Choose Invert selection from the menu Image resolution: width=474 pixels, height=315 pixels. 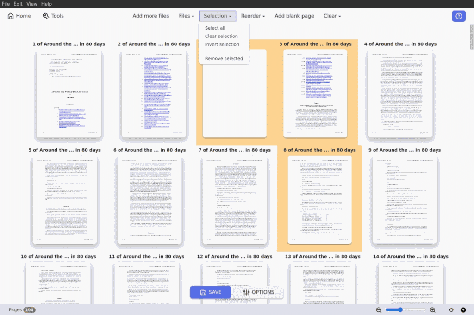222,44
